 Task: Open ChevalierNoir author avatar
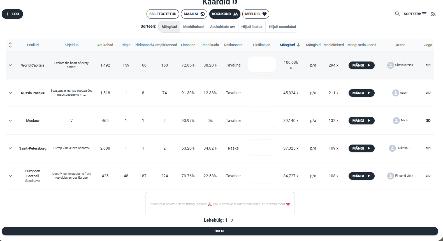pyautogui.click(x=391, y=65)
